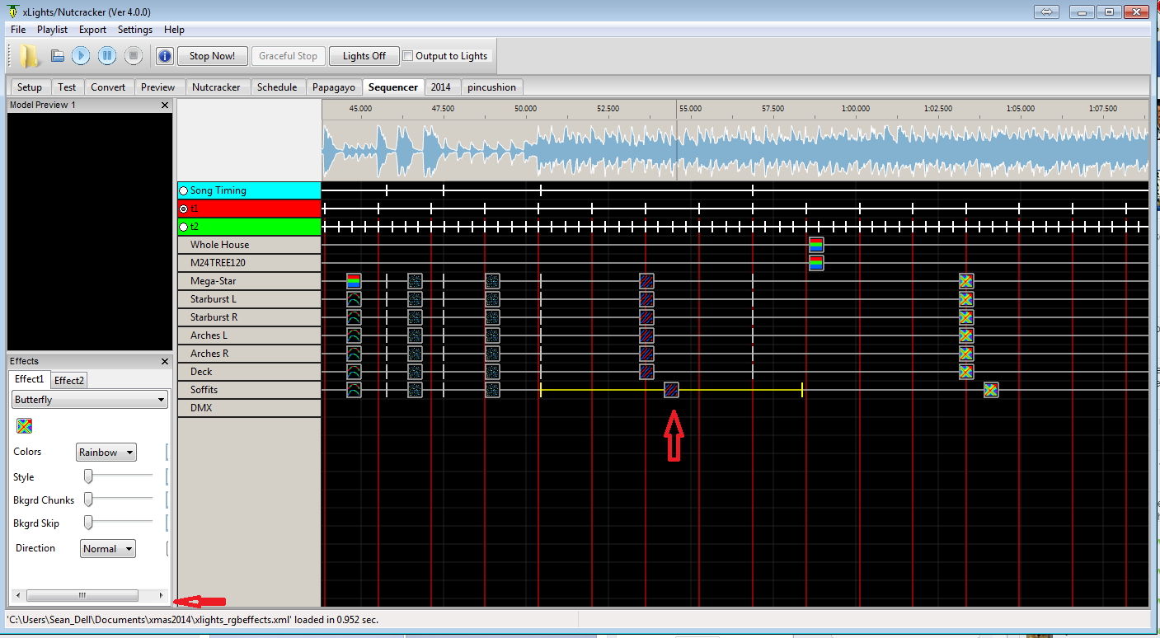Image resolution: width=1160 pixels, height=638 pixels.
Task: Click the Stop Now! button
Action: [x=212, y=56]
